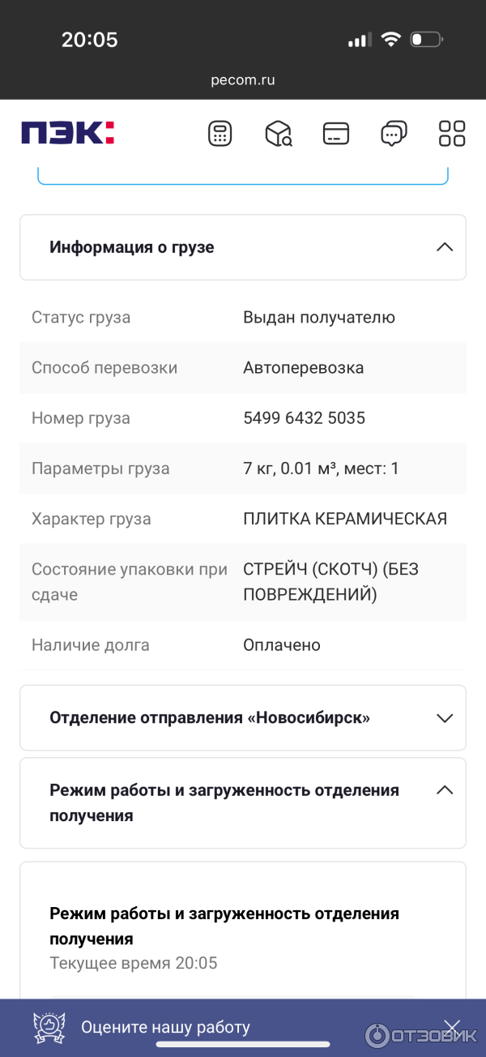Collapse the 'Информация о грузе' section
This screenshot has height=1057, width=486.
point(444,247)
